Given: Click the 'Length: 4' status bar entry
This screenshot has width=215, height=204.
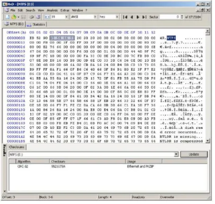Looking at the screenshot, I should [105, 197].
